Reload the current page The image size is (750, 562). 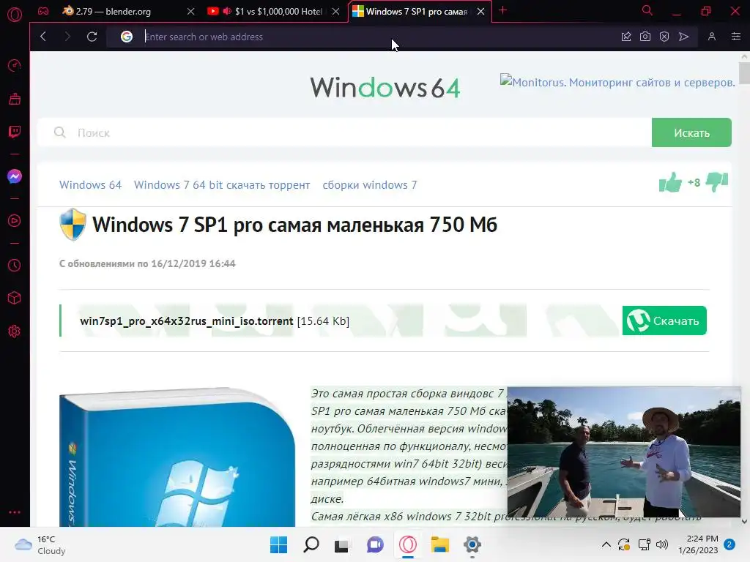click(x=92, y=37)
